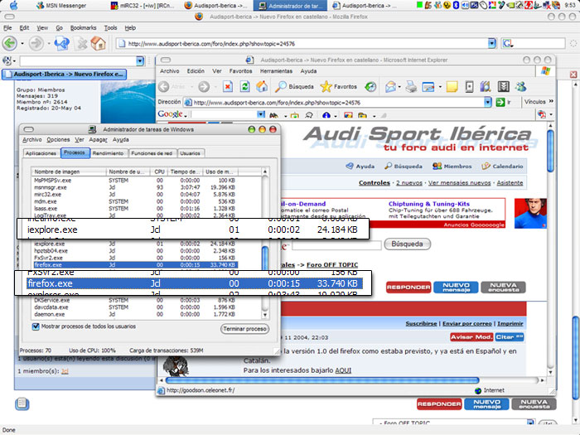
Task: Switch to the Rendimiento tab
Action: coord(108,153)
